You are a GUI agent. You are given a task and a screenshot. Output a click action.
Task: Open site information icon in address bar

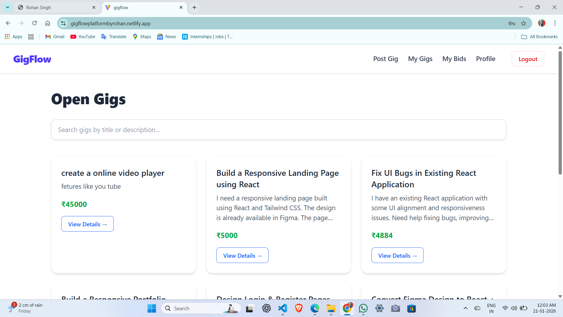point(63,23)
